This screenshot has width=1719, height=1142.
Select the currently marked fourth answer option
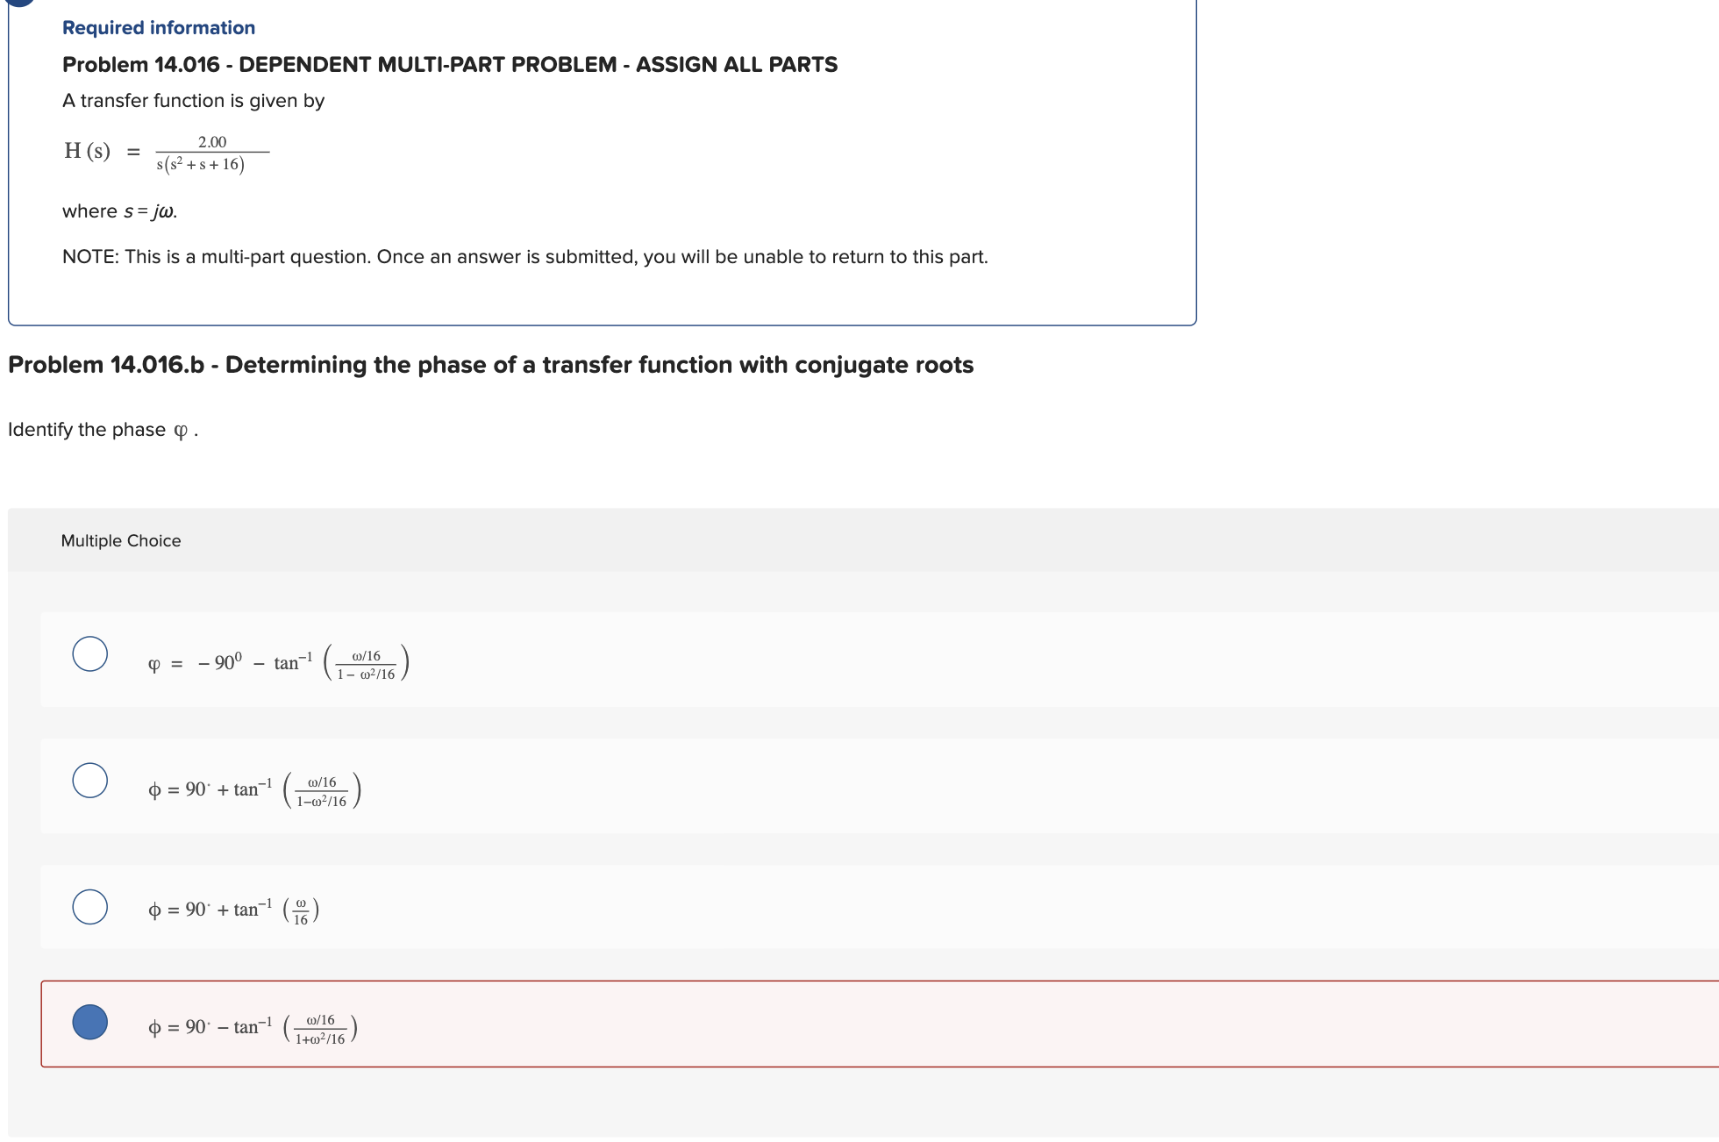(x=90, y=1020)
